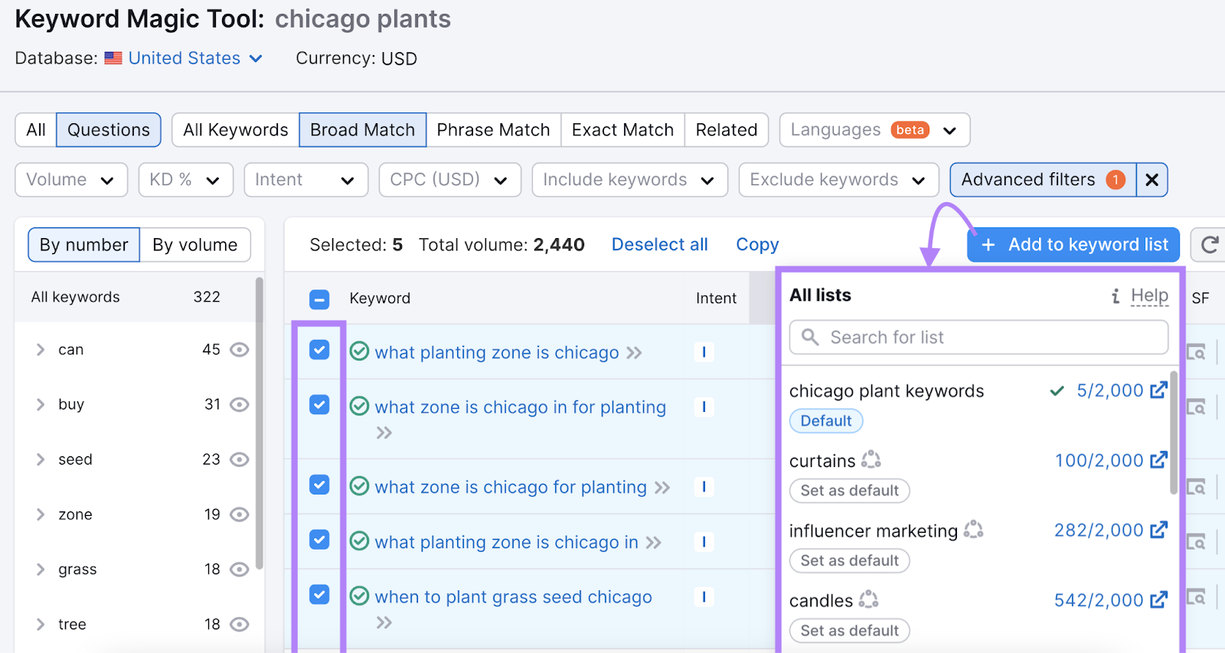The image size is (1225, 653).
Task: Click green check icon on what planting zone is chicago
Action: (x=359, y=351)
